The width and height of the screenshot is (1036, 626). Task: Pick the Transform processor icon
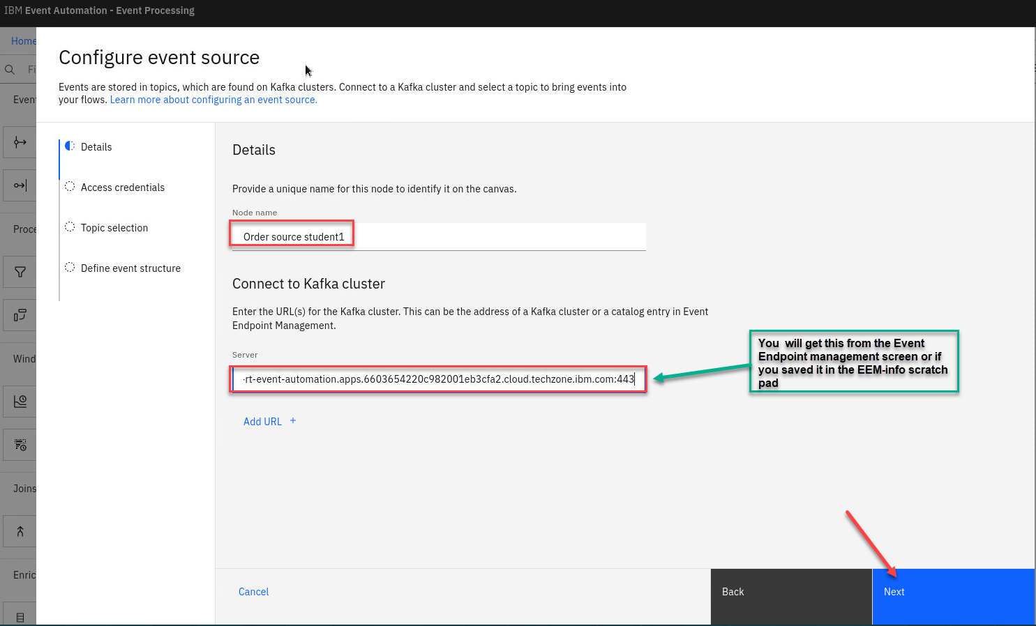[x=20, y=316]
